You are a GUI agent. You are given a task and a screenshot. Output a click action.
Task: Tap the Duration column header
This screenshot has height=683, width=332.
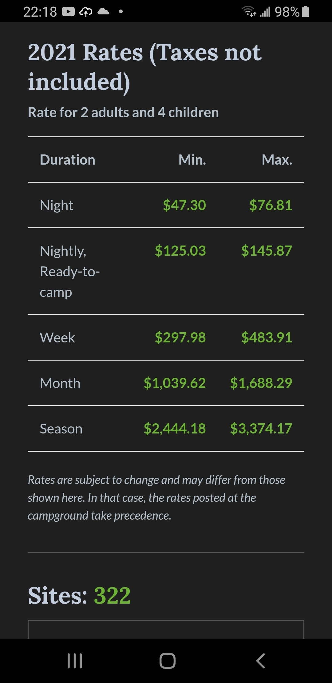coord(68,160)
